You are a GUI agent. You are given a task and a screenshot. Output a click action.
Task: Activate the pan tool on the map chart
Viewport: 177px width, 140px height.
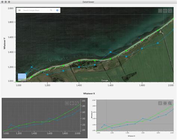tap(165, 11)
